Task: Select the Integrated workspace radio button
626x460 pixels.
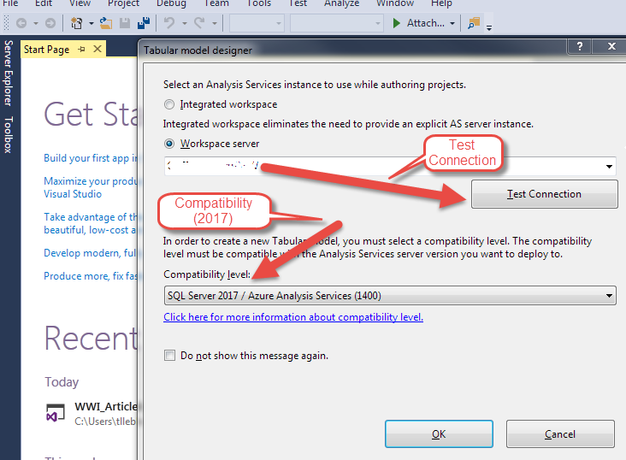Action: [169, 104]
